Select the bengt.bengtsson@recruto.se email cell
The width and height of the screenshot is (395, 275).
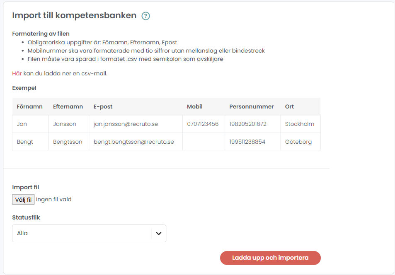click(x=136, y=142)
